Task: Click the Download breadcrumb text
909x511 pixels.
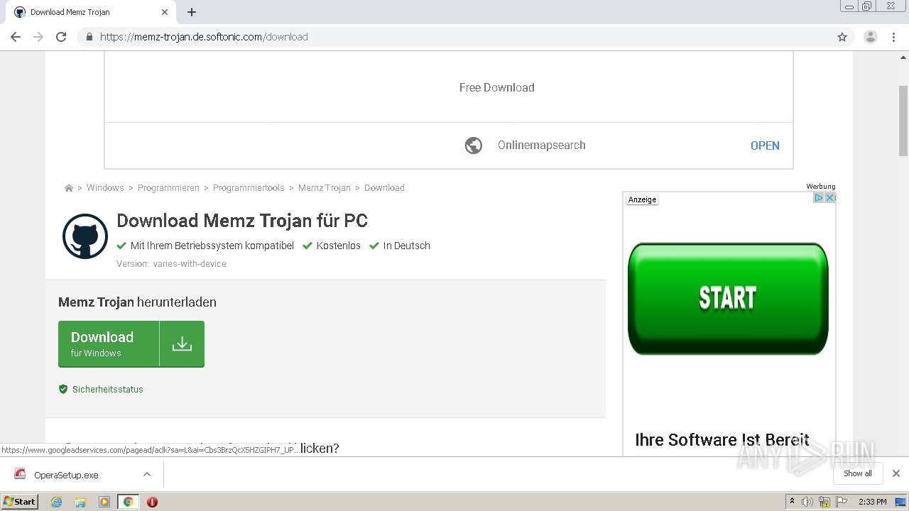Action: tap(384, 188)
